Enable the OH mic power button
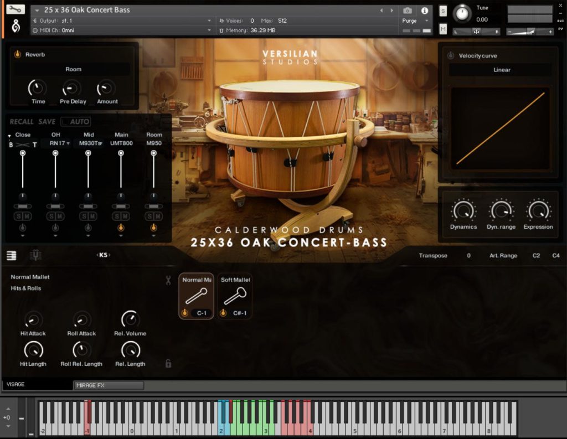Screen dimensions: 567x439 [55, 228]
